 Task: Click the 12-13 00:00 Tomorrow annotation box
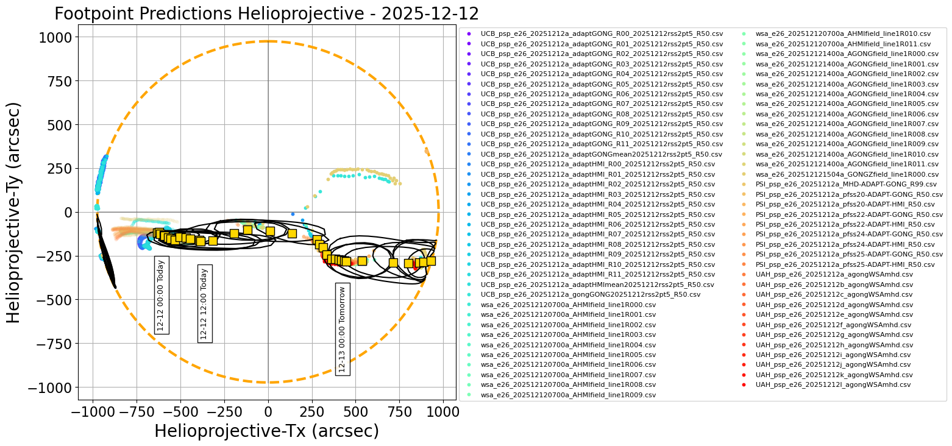click(343, 329)
